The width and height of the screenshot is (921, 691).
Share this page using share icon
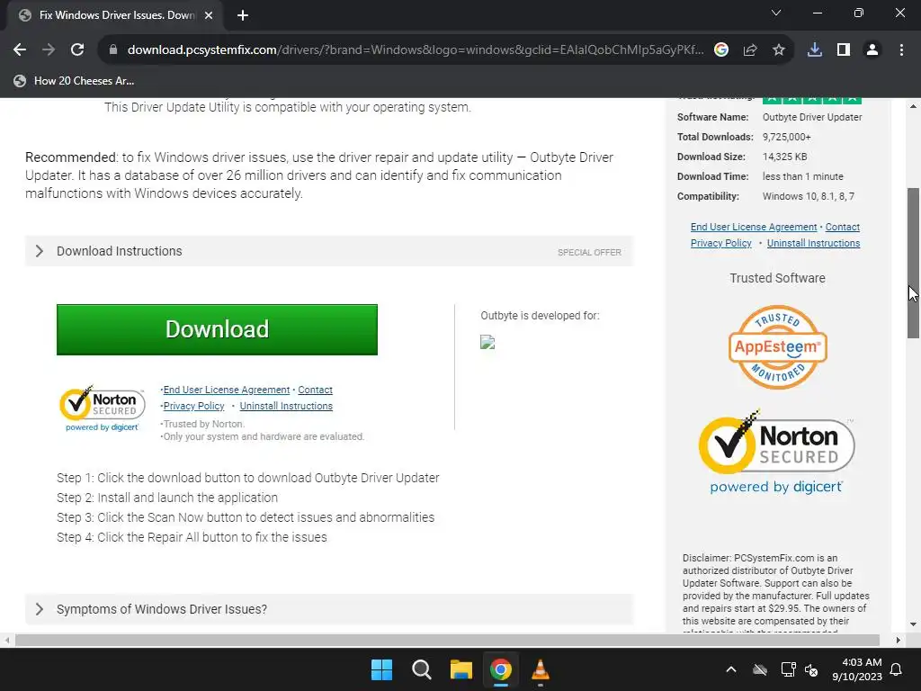(x=750, y=50)
